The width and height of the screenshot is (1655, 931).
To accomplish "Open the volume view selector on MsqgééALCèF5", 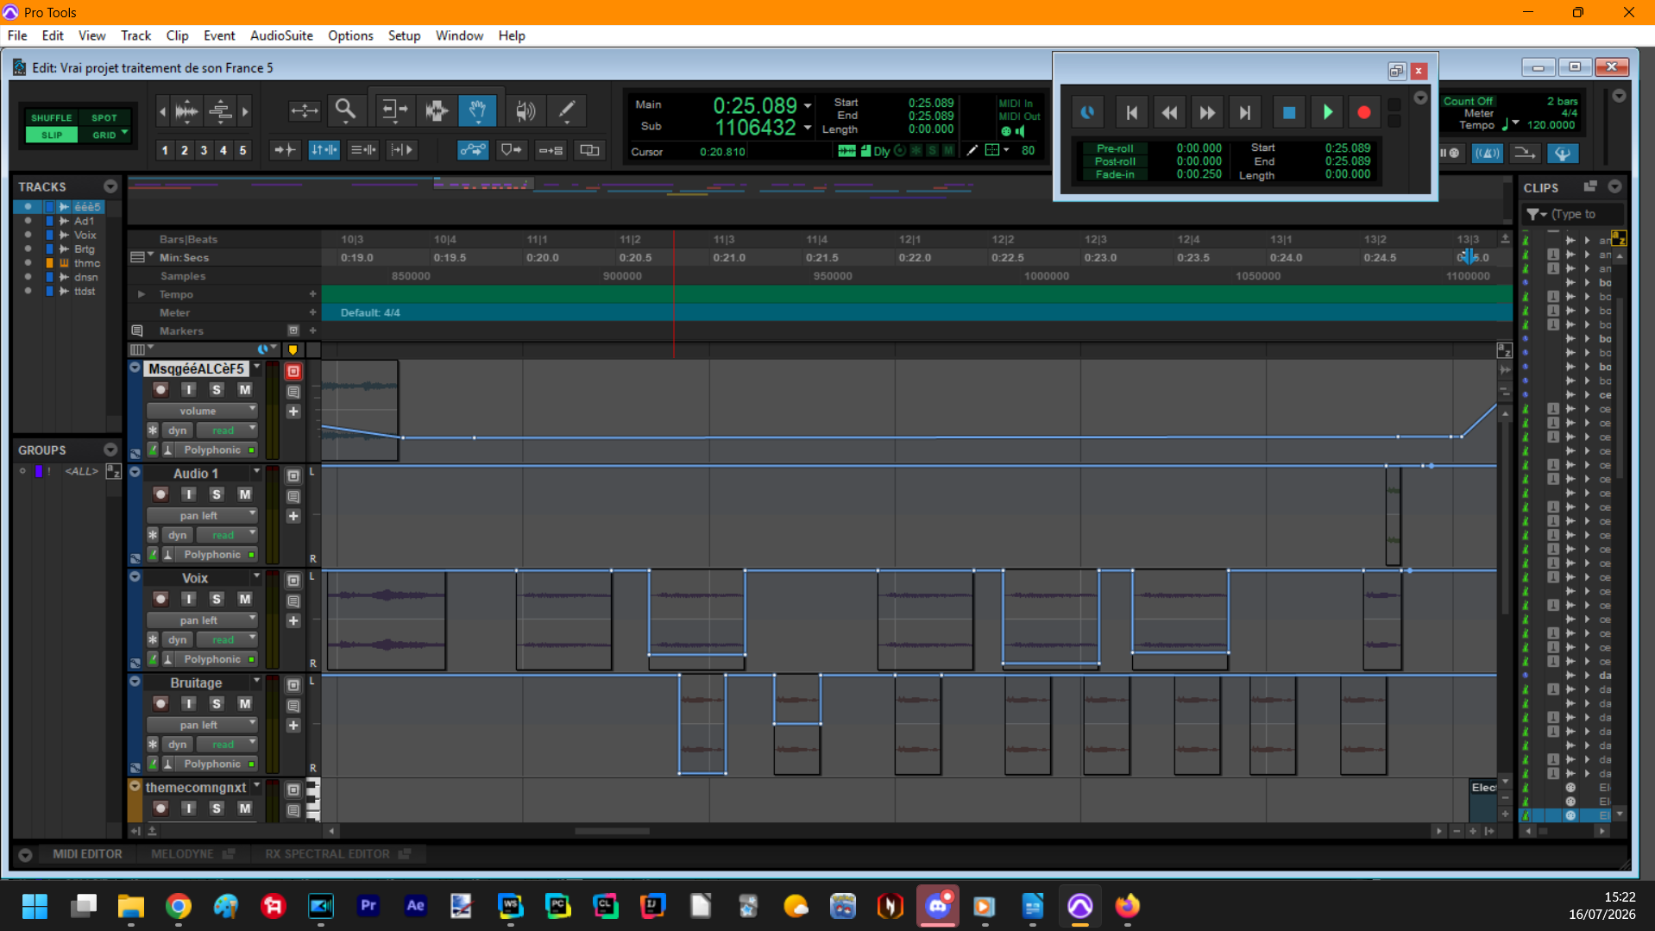I will click(202, 411).
